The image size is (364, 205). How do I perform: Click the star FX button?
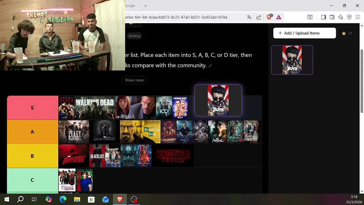[x=347, y=33]
